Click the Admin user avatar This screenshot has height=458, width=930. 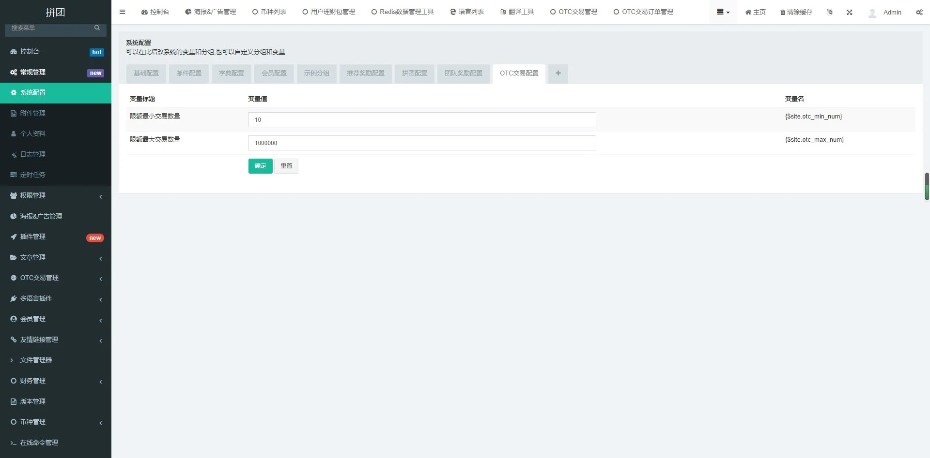point(872,13)
